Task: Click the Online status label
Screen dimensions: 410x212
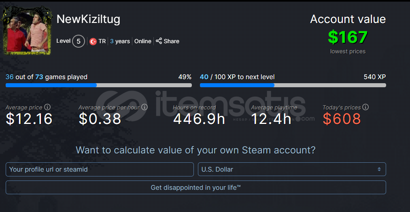Action: pyautogui.click(x=143, y=41)
